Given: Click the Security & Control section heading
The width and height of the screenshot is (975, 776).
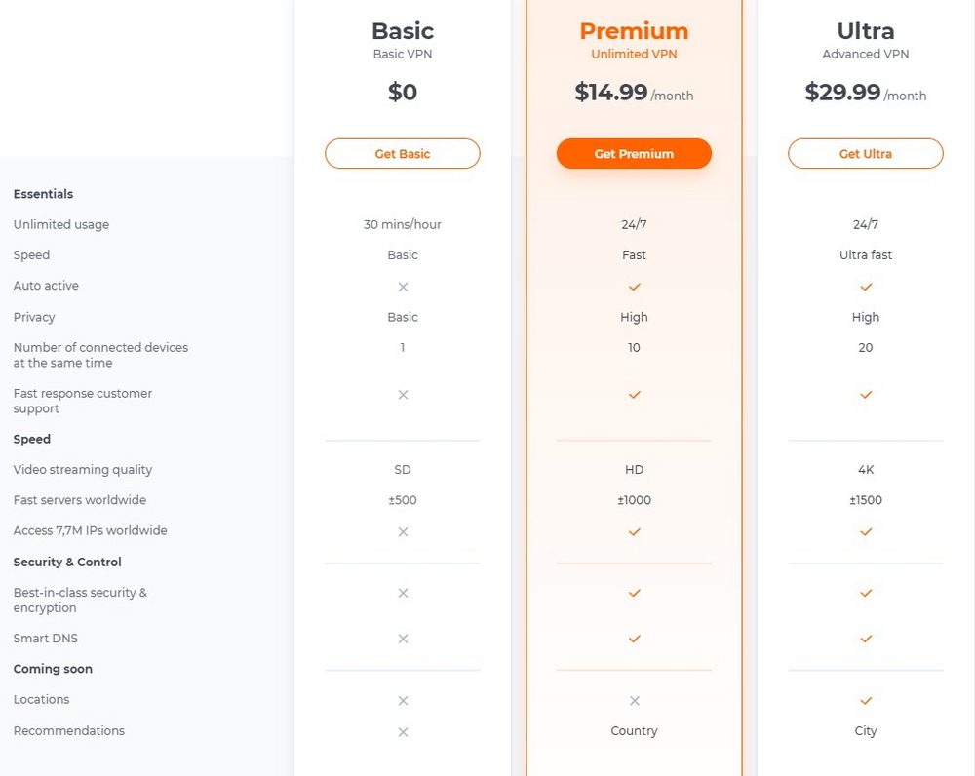Looking at the screenshot, I should click(67, 563).
